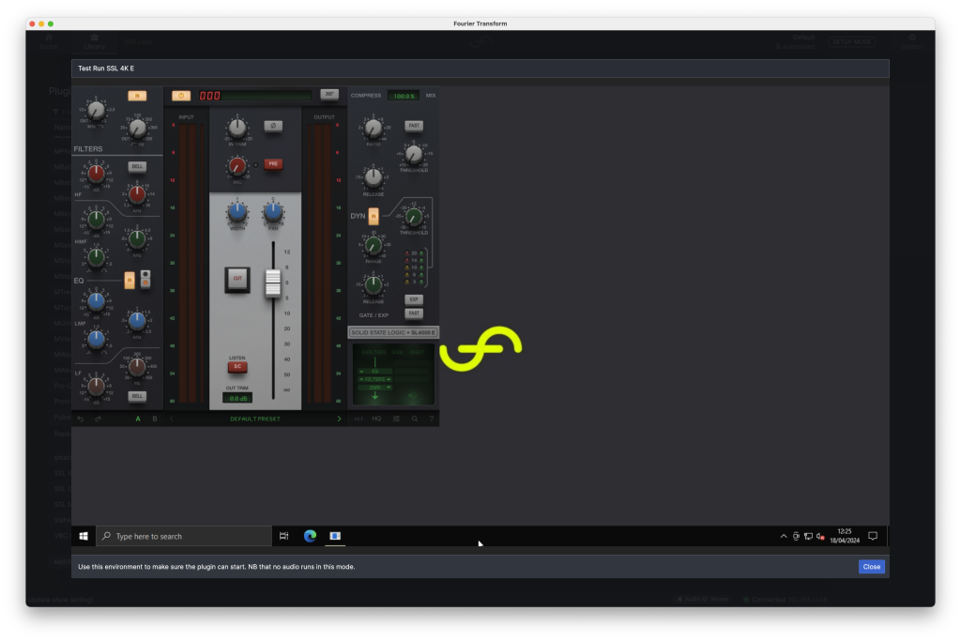The width and height of the screenshot is (961, 641).
Task: Launch Microsoft Edge from the taskbar
Action: pyautogui.click(x=310, y=536)
